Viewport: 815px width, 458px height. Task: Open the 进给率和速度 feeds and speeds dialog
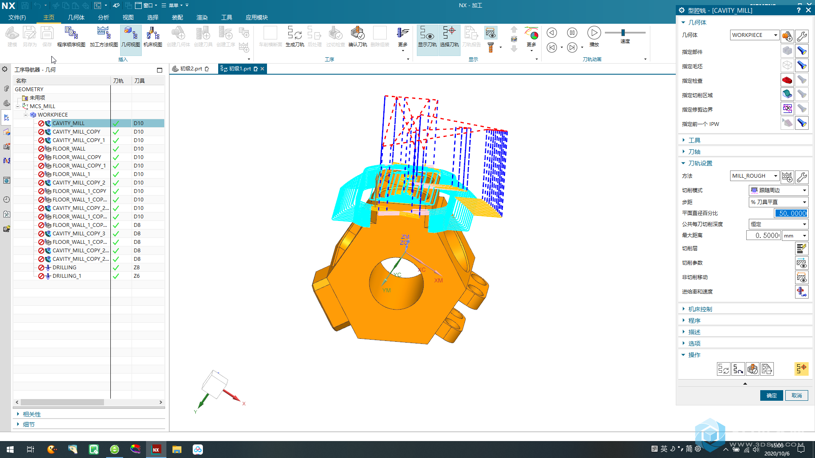(x=801, y=292)
